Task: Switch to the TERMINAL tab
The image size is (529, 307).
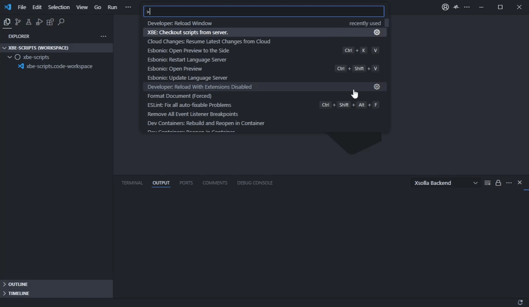Action: [132, 183]
